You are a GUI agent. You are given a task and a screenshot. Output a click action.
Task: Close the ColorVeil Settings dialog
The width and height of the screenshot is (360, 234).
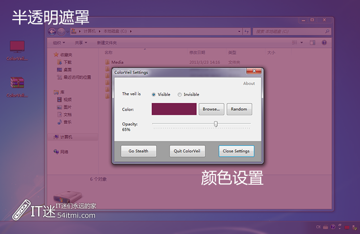(254, 71)
